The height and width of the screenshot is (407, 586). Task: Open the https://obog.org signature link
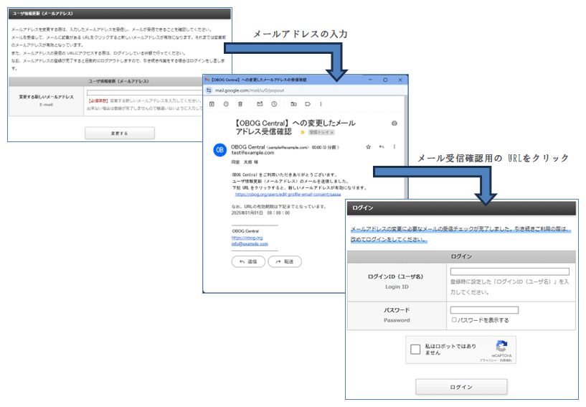pyautogui.click(x=247, y=238)
